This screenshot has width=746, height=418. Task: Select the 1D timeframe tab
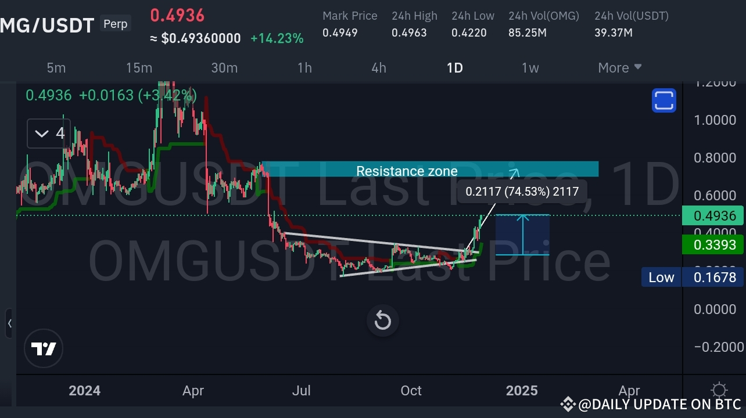click(454, 67)
